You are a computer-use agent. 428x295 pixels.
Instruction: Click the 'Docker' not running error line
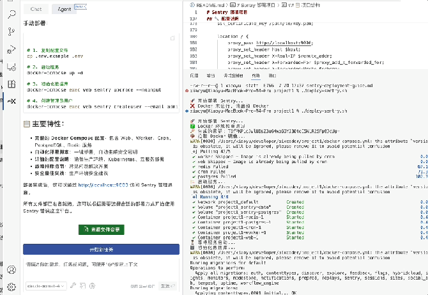coord(229,106)
